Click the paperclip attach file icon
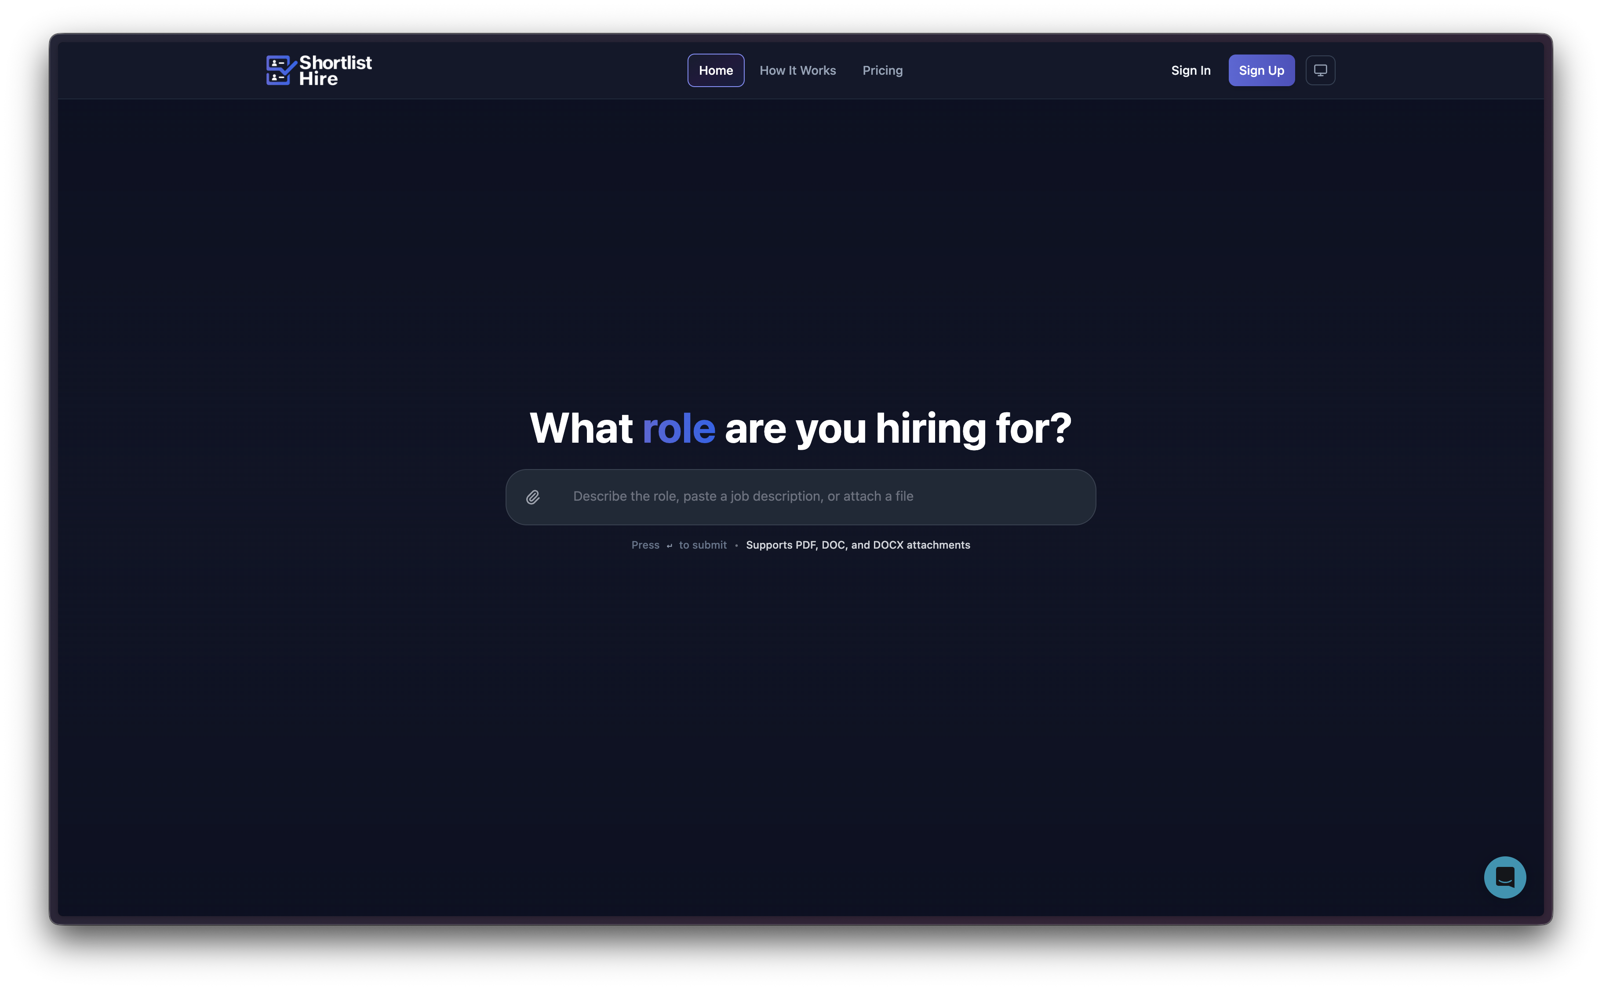Screen dimensions: 1602x990 pyautogui.click(x=533, y=497)
